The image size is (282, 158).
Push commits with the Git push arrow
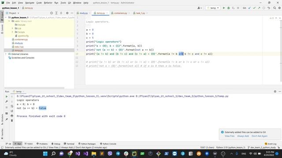(x=259, y=8)
